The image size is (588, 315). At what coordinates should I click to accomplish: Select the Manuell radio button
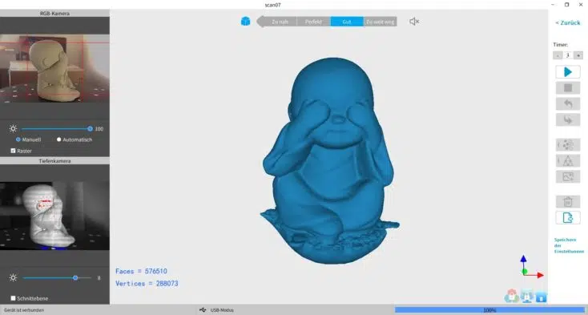point(18,139)
